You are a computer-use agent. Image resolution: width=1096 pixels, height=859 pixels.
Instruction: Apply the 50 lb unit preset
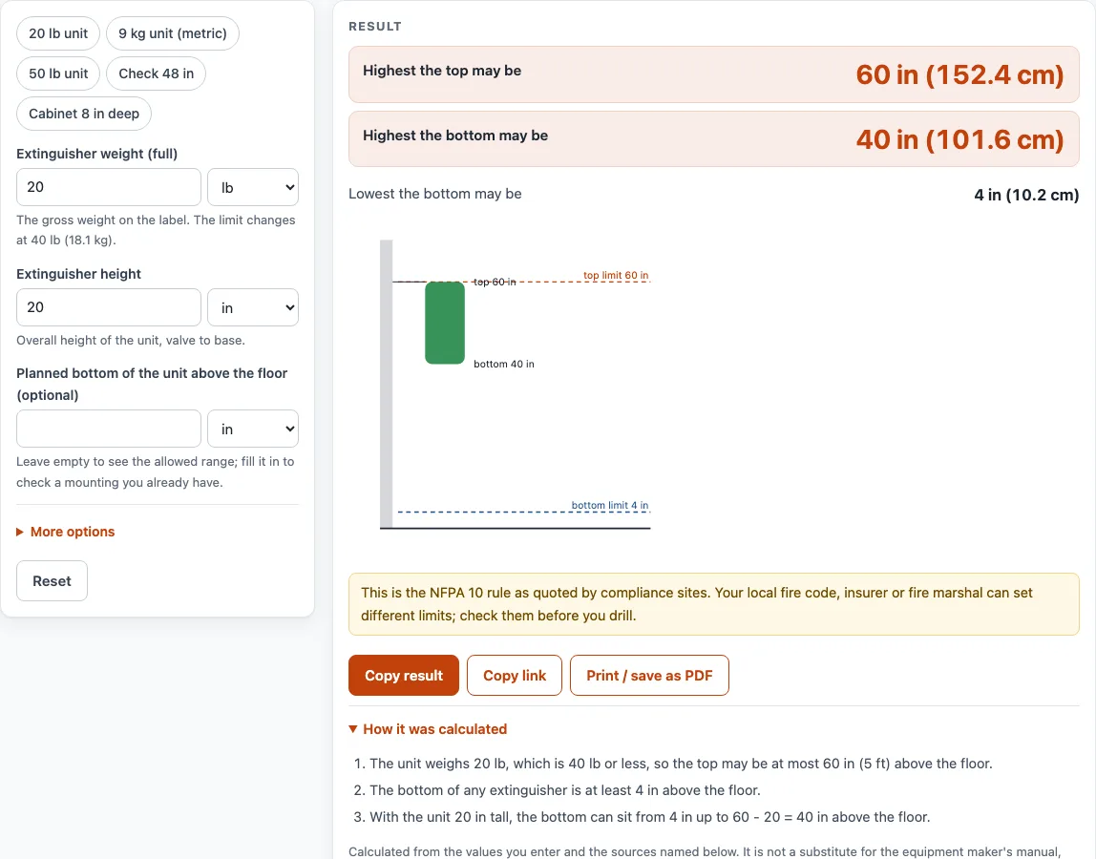pos(58,73)
